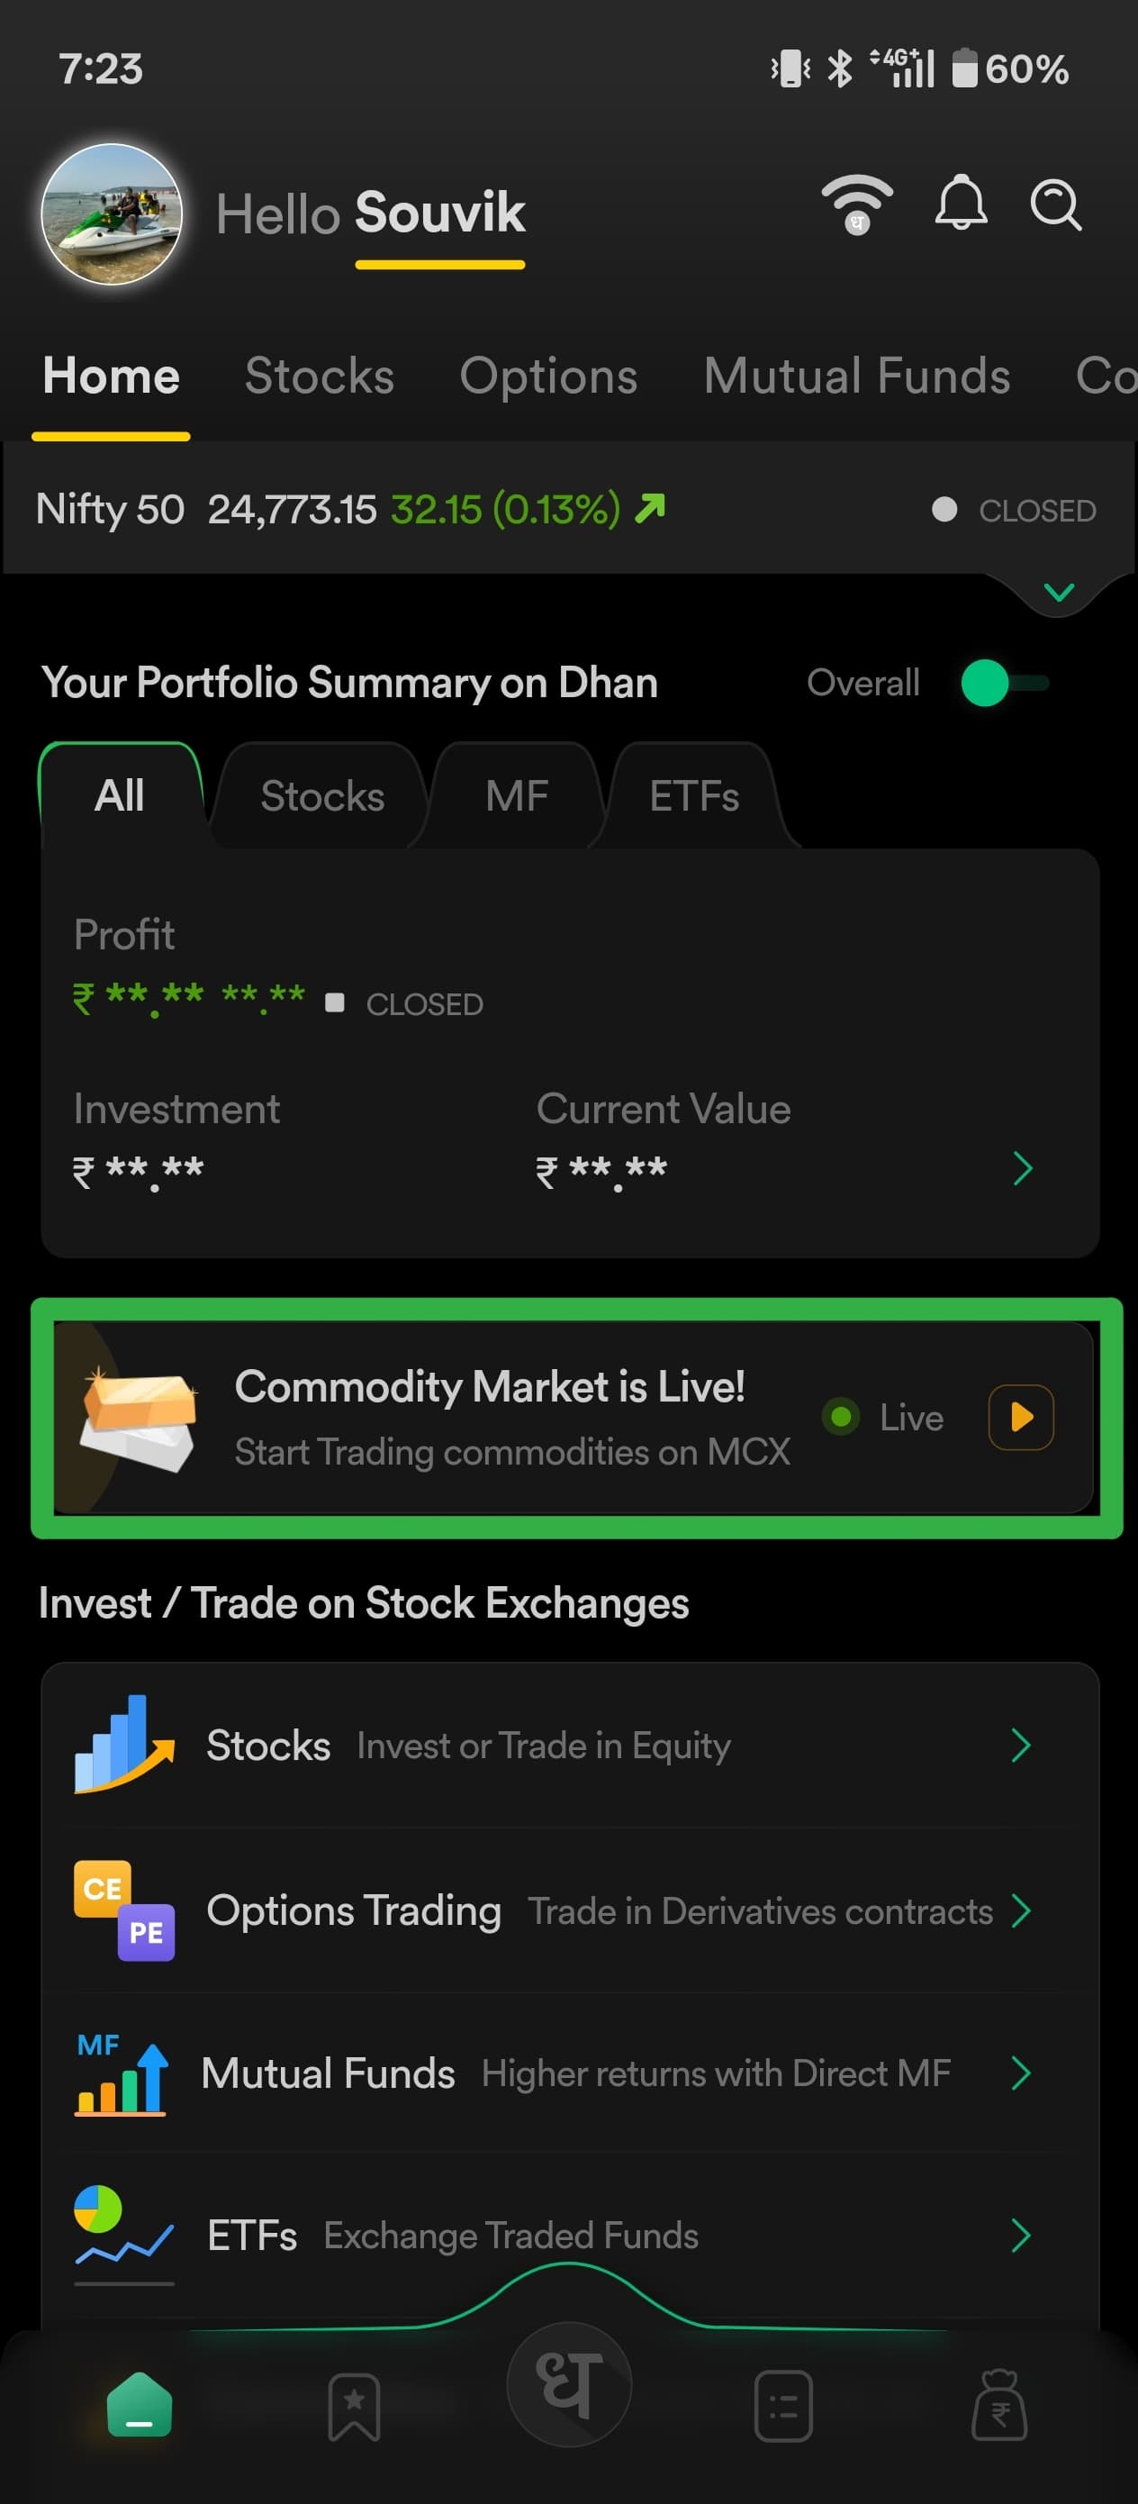Open the watchlist bookmark icon

pos(354,2407)
